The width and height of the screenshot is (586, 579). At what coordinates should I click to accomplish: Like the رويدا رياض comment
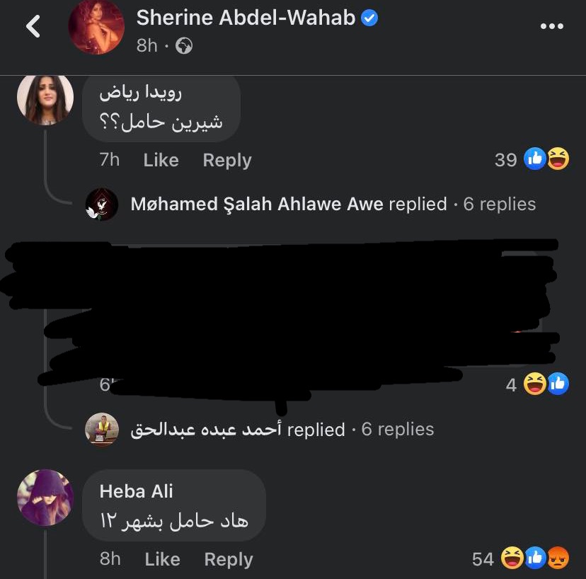point(161,160)
